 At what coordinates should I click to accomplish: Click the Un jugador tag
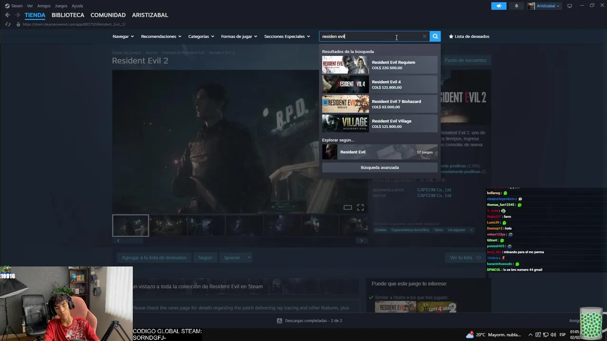[x=457, y=230]
